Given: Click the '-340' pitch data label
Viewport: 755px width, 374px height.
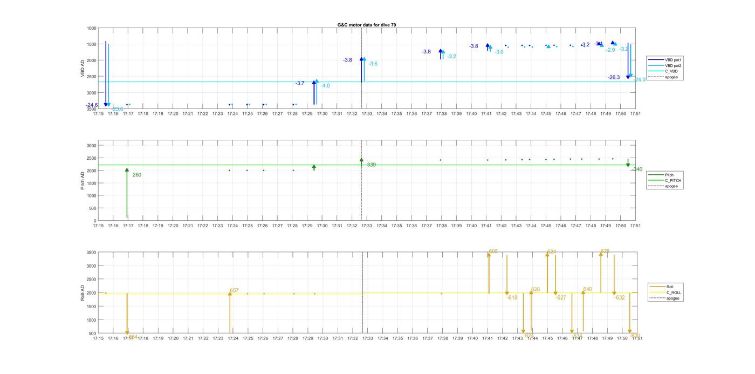Looking at the screenshot, I should point(637,169).
